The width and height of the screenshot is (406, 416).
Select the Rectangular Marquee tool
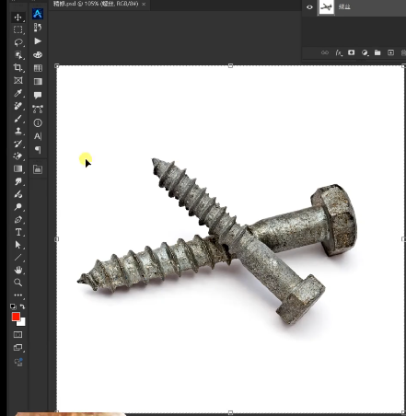pos(17,29)
